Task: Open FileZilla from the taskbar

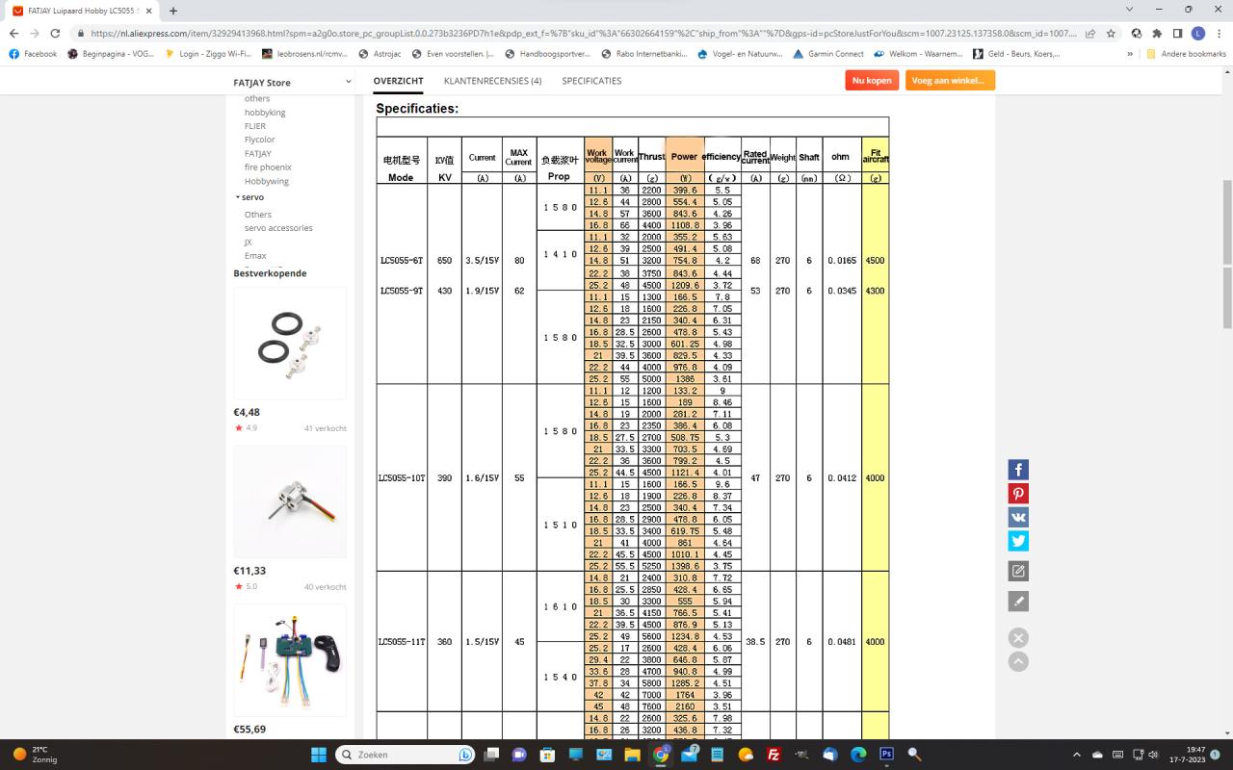Action: (x=774, y=755)
